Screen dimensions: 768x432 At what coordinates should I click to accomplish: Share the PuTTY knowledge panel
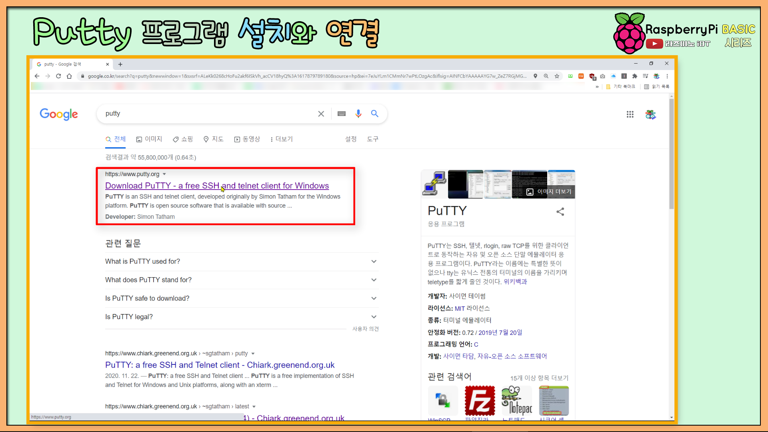[x=560, y=212]
